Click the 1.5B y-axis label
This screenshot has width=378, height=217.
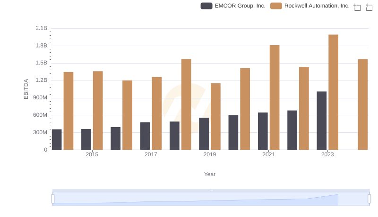pos(42,63)
